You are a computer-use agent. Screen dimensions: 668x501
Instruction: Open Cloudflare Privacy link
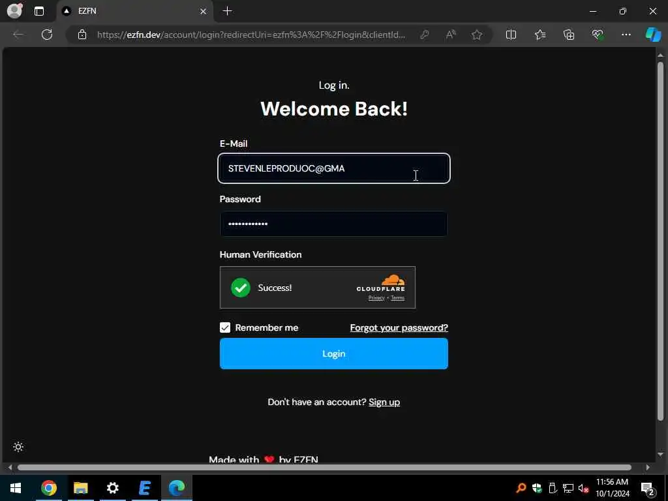(x=376, y=297)
